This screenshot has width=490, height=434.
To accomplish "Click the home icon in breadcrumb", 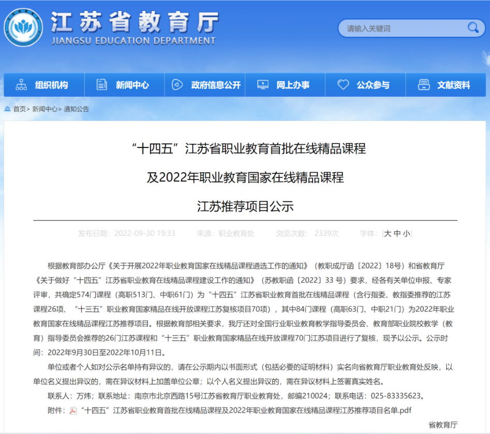I will (8, 109).
